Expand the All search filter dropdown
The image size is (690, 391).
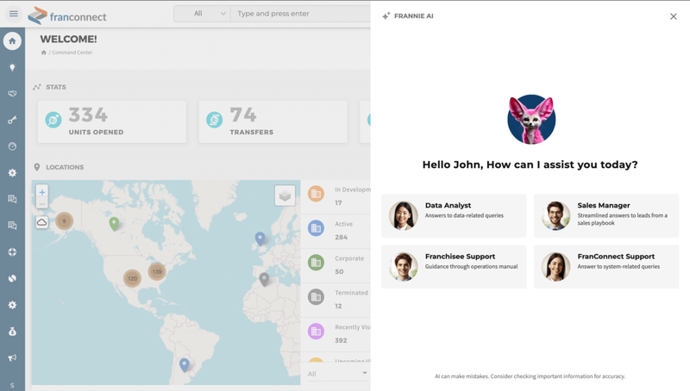[x=202, y=14]
